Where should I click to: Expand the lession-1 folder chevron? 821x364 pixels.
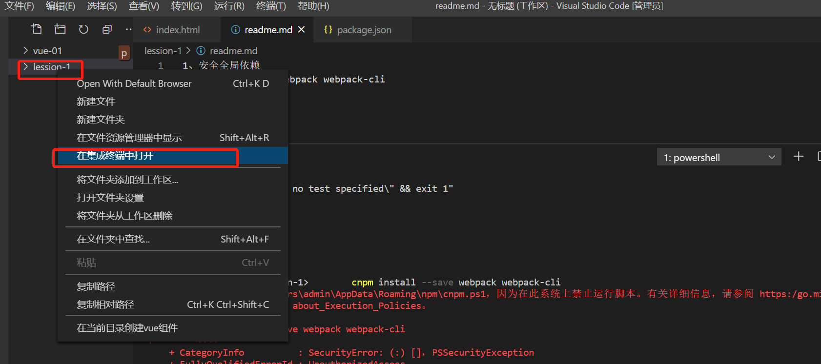(25, 66)
